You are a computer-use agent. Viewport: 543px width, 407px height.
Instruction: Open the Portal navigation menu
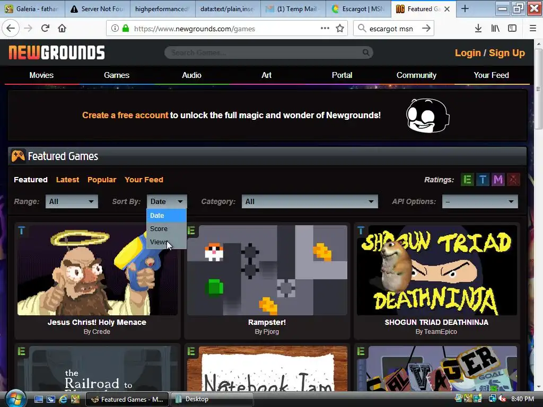point(342,75)
